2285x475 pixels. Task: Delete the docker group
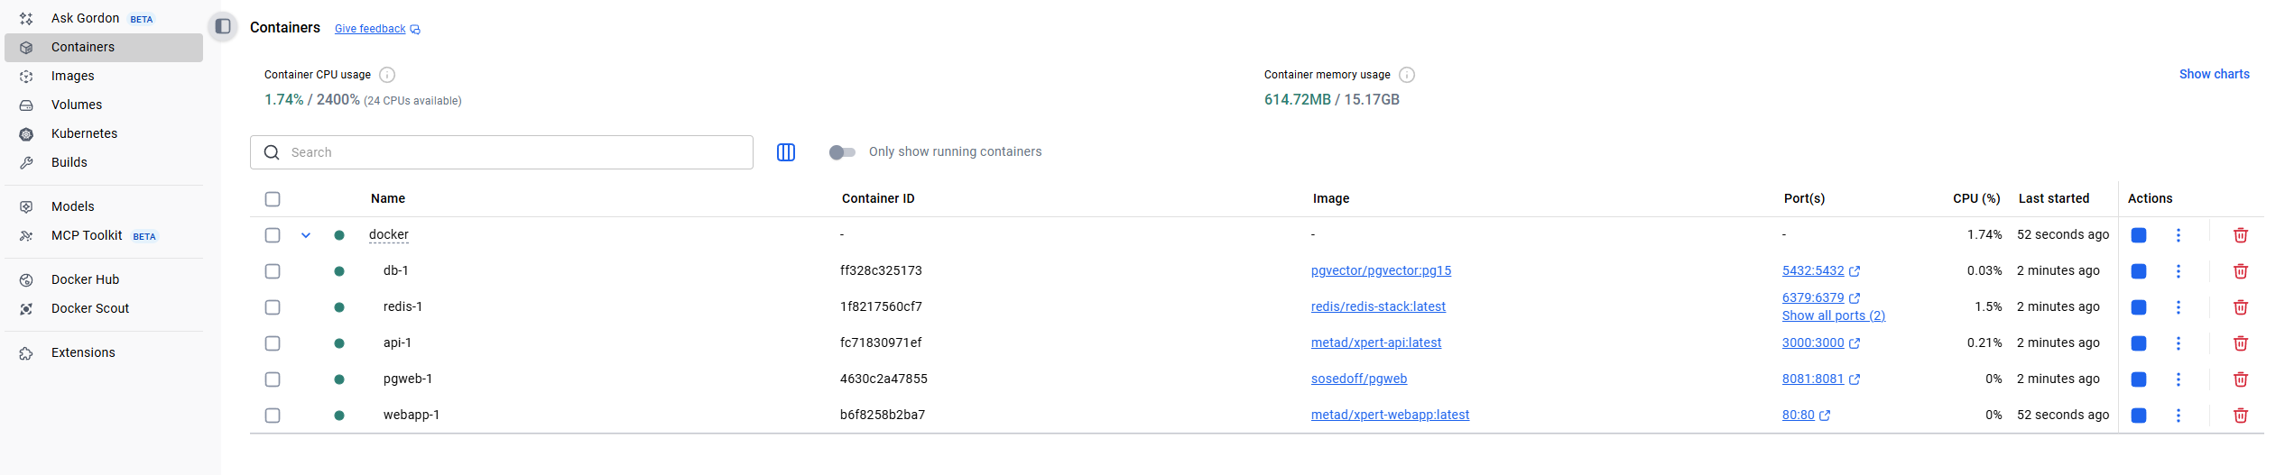coord(2241,235)
